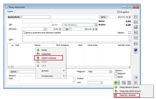Switch to the Ogólne tab
The height and width of the screenshot is (99, 156).
[10, 12]
